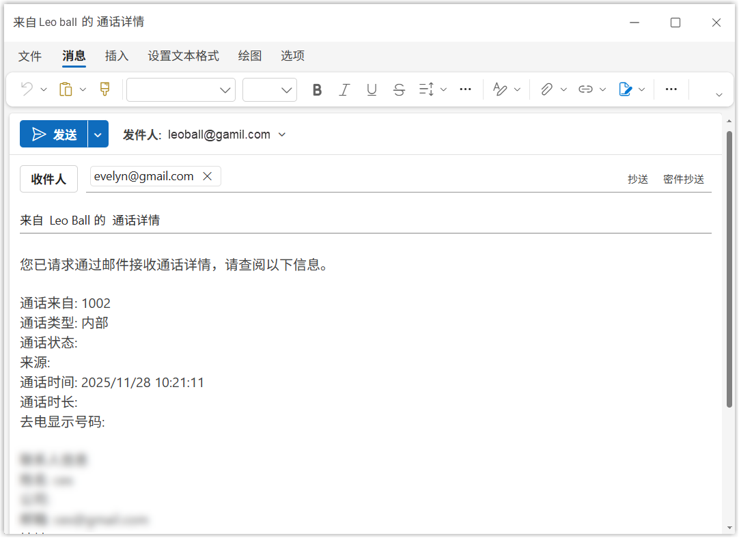Viewport: 739px width, 538px height.
Task: Toggle Bold formatting
Action: tap(317, 89)
